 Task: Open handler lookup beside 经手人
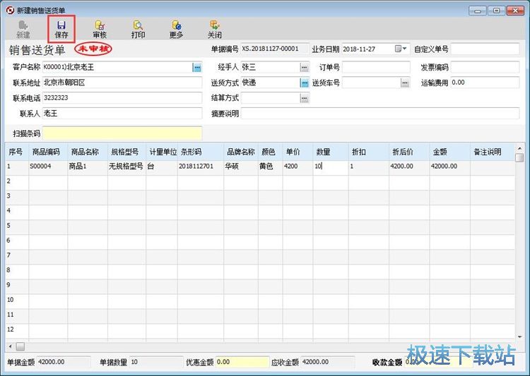coord(305,68)
